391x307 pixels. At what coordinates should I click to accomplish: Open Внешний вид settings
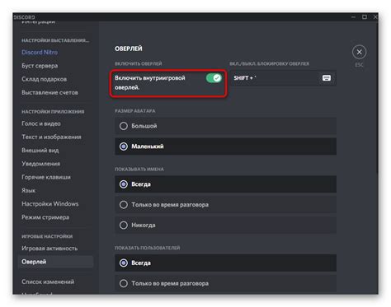click(x=40, y=151)
